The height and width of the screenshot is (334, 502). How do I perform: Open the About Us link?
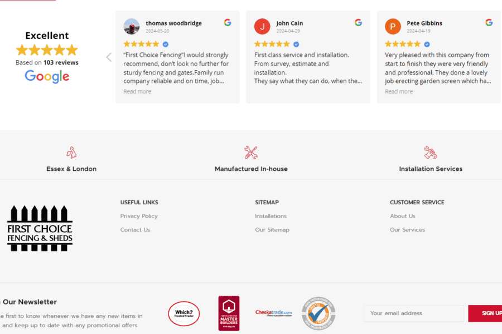click(x=402, y=216)
